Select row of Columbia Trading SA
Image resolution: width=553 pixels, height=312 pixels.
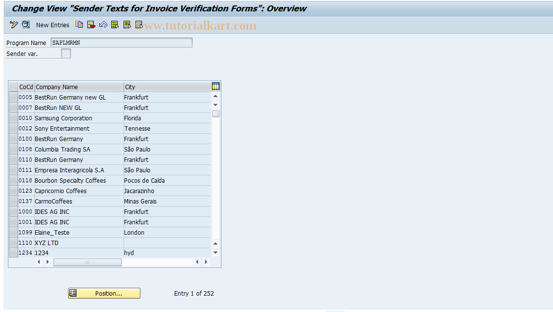[x=13, y=149]
